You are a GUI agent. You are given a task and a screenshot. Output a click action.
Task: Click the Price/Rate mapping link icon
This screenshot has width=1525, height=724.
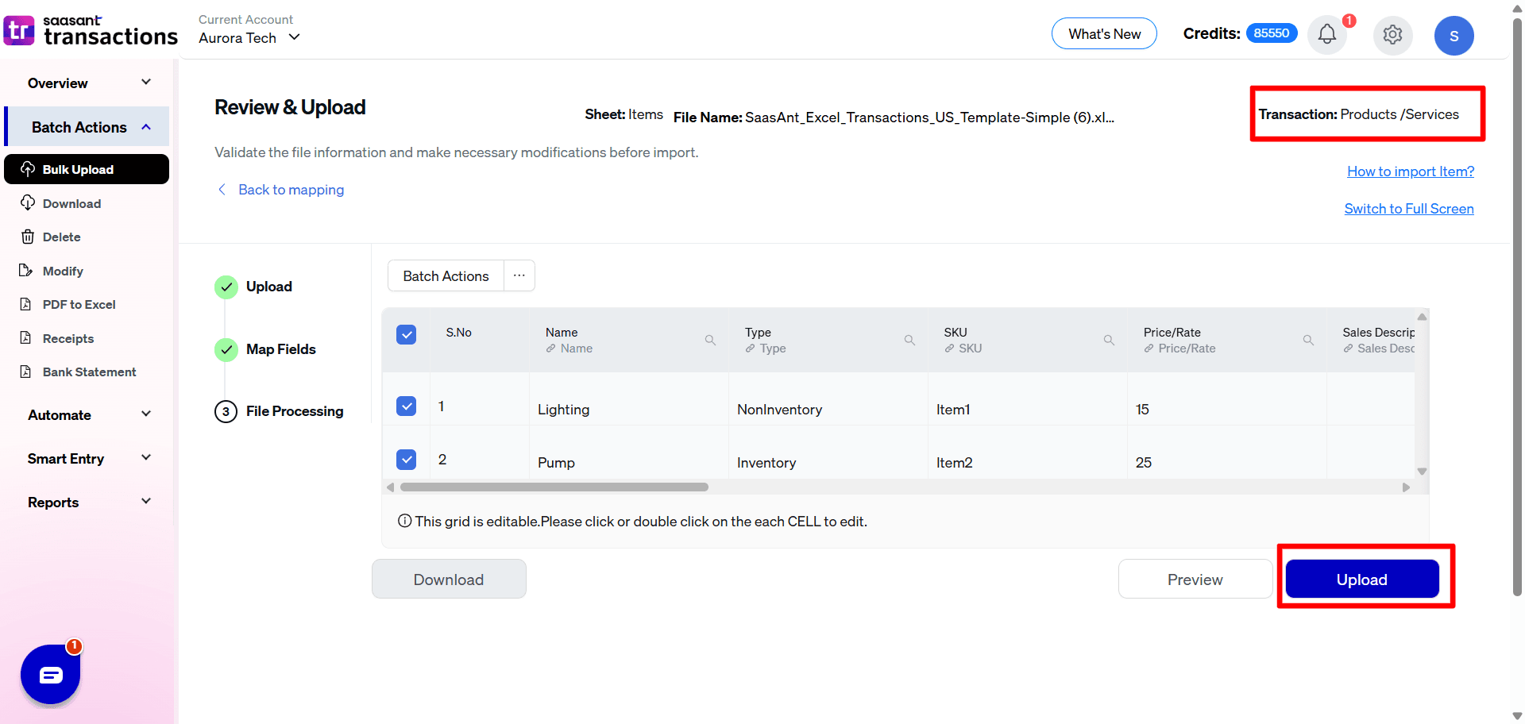tap(1149, 349)
